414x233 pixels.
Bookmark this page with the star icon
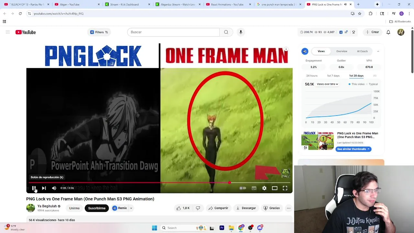[x=360, y=14]
